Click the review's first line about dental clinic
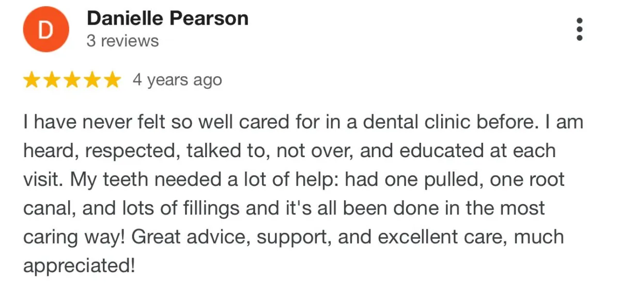 tap(303, 123)
